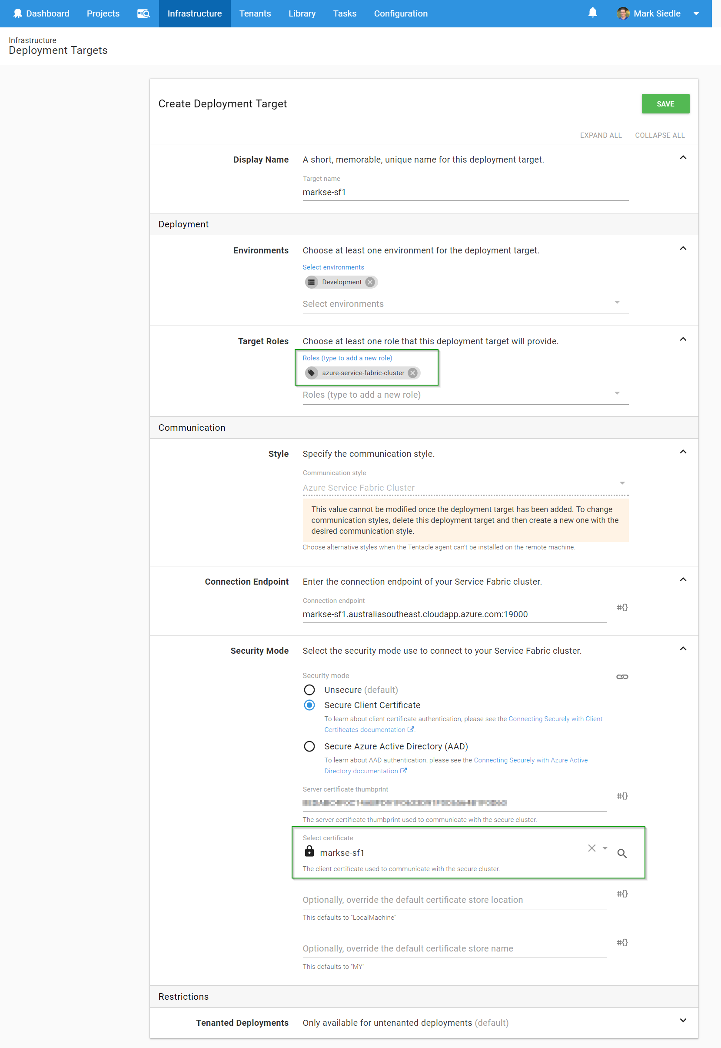
Task: Open the search icon in the navigation bar
Action: [143, 13]
